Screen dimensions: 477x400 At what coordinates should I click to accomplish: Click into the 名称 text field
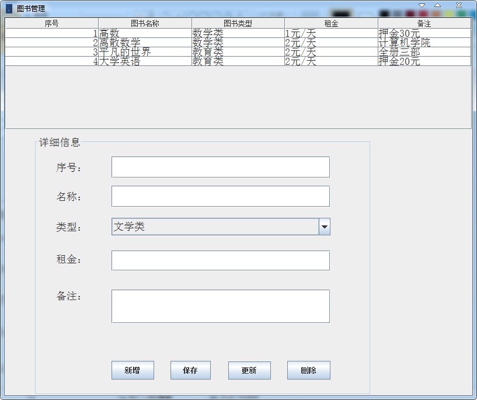coord(220,196)
